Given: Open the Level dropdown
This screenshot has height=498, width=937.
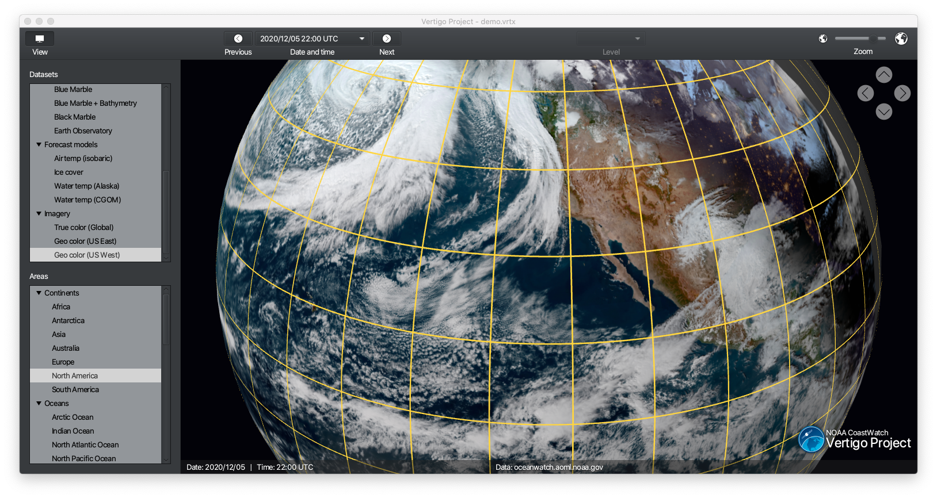Looking at the screenshot, I should point(611,39).
